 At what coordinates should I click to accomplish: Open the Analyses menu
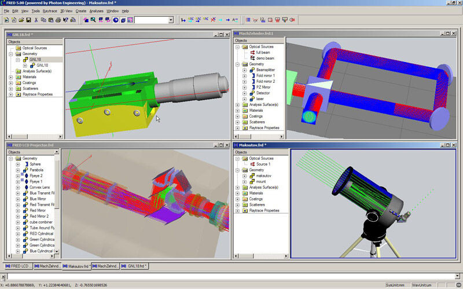[x=96, y=11]
